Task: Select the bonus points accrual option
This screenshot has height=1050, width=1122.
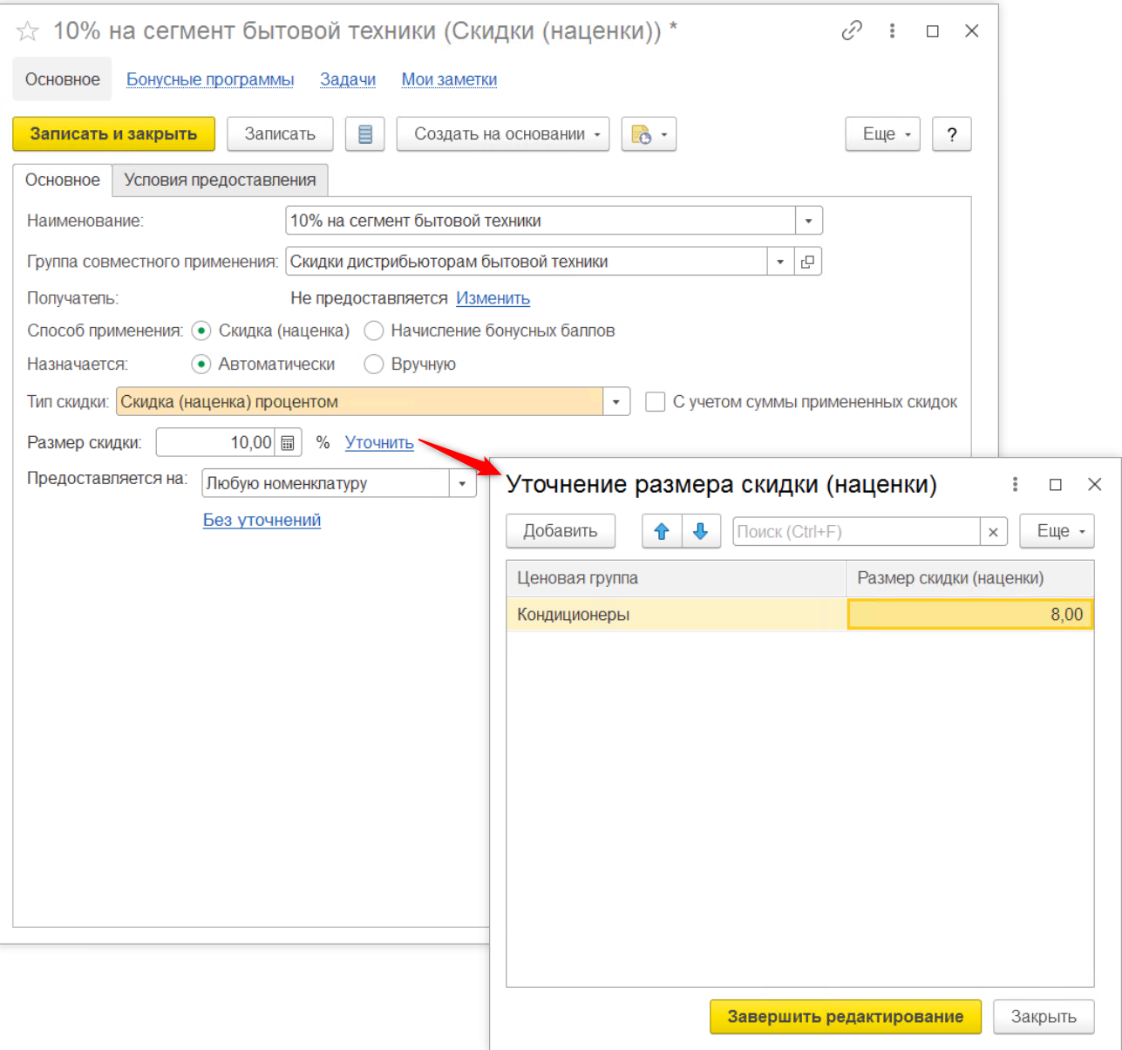Action: coord(374,331)
